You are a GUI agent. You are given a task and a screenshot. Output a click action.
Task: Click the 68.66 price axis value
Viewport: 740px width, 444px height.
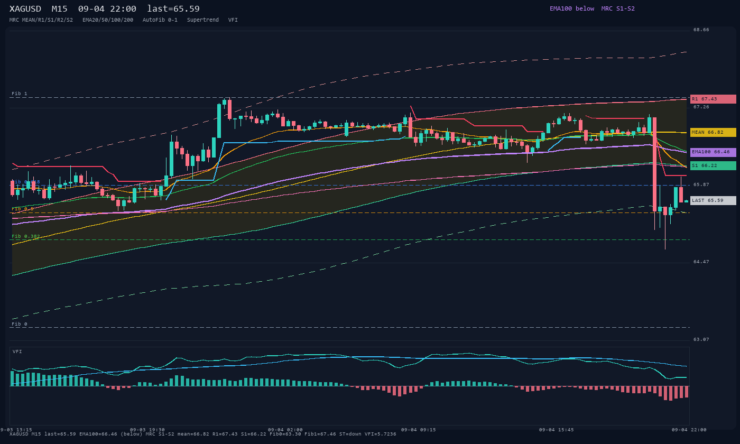701,30
